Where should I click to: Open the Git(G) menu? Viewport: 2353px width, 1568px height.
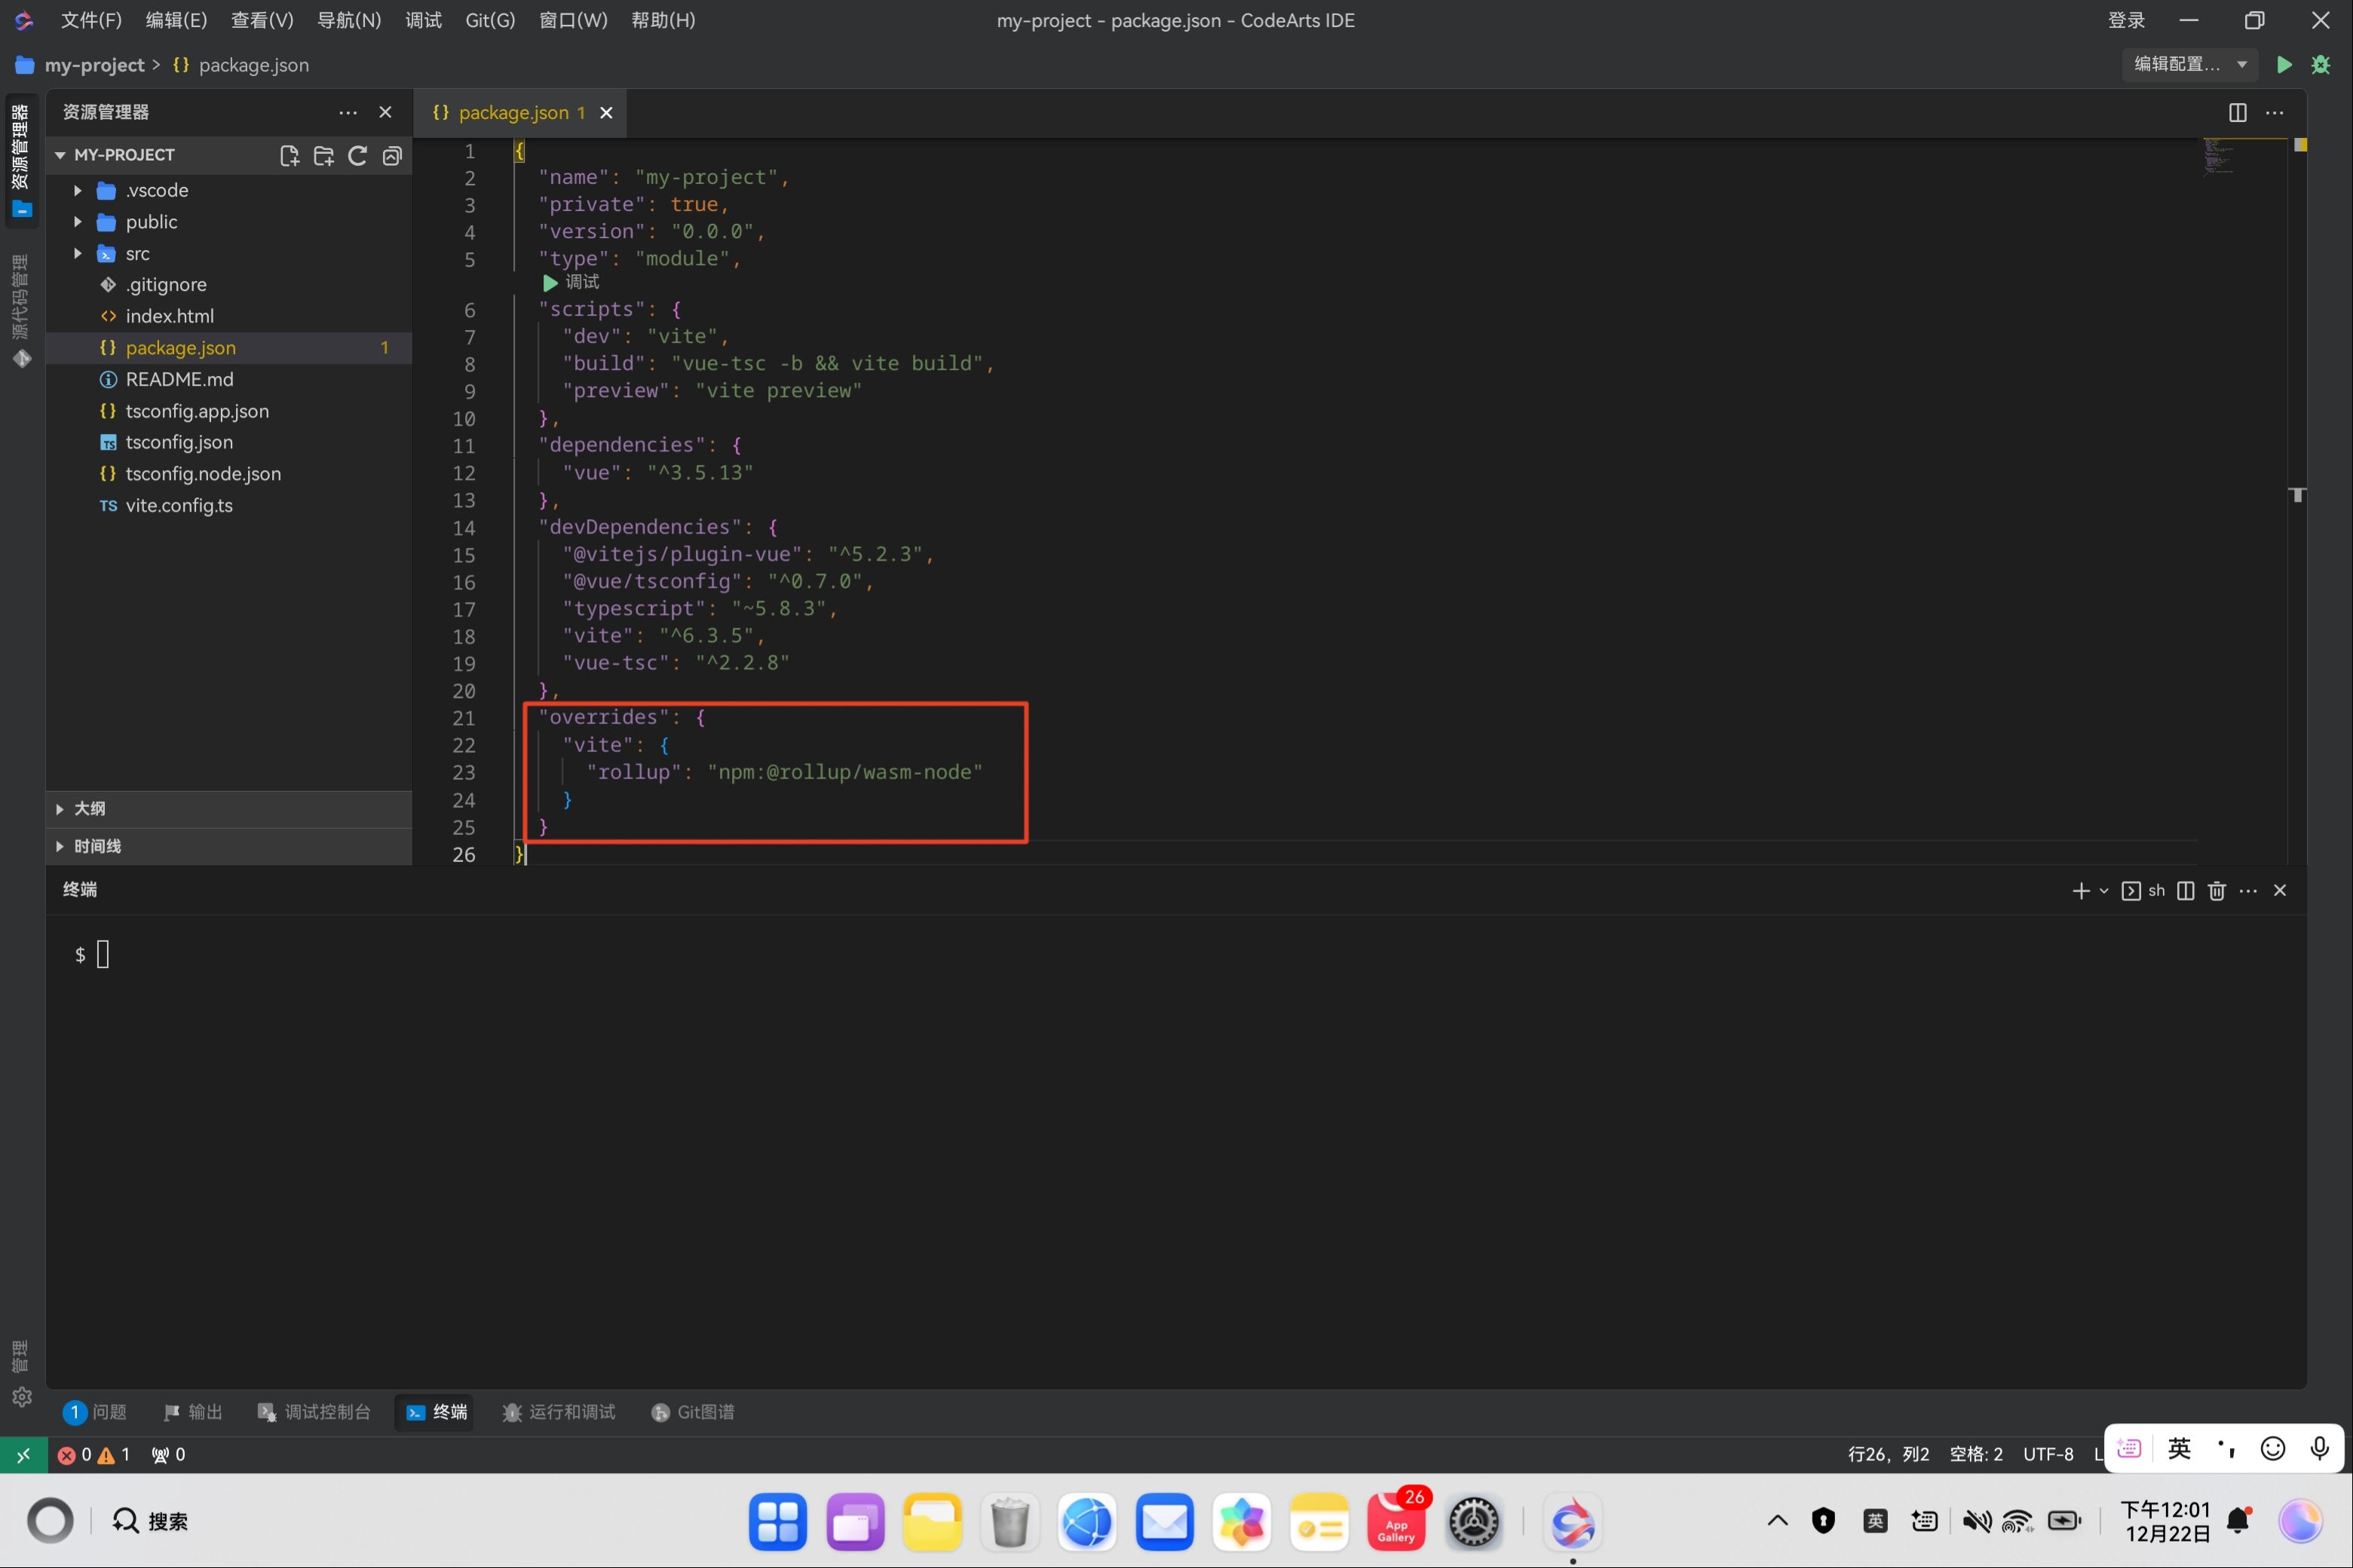489,20
